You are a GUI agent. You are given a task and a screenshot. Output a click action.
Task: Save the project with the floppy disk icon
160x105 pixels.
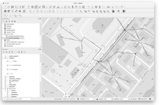coord(13,7)
